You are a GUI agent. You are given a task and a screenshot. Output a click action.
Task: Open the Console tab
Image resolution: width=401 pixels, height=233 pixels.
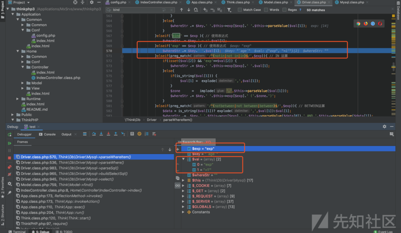click(x=47, y=134)
